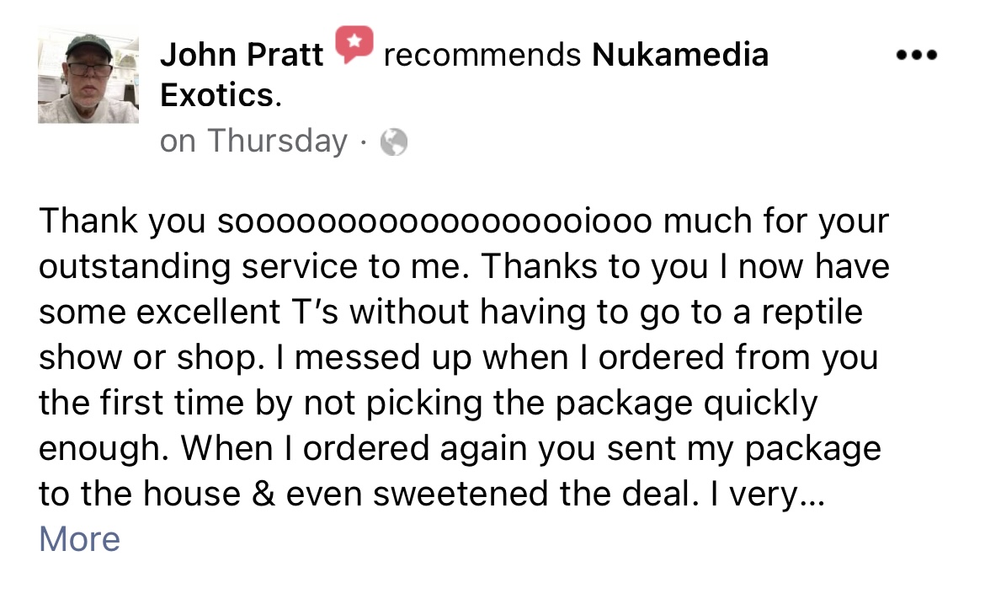Click the 'sweetened the deal' text line
This screenshot has height=615, width=985.
pos(431,494)
